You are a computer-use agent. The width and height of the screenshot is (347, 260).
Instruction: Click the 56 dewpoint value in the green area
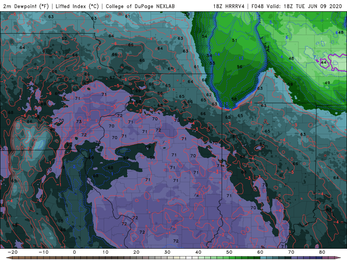(239, 67)
